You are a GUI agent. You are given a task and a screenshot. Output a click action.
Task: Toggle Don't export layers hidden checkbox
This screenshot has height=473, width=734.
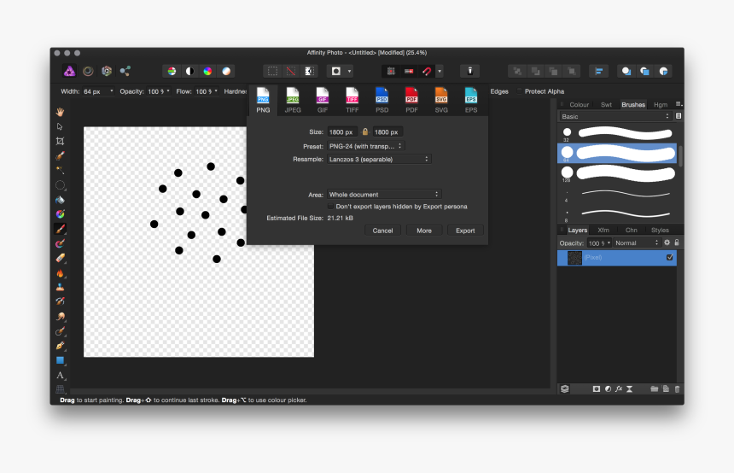(331, 207)
